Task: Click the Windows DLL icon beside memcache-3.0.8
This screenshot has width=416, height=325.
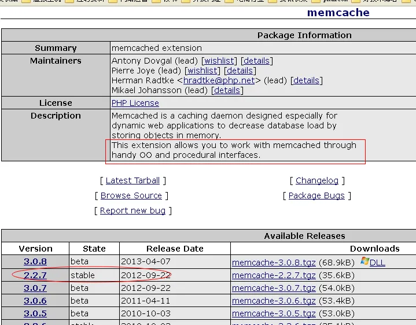Action: tap(365, 261)
